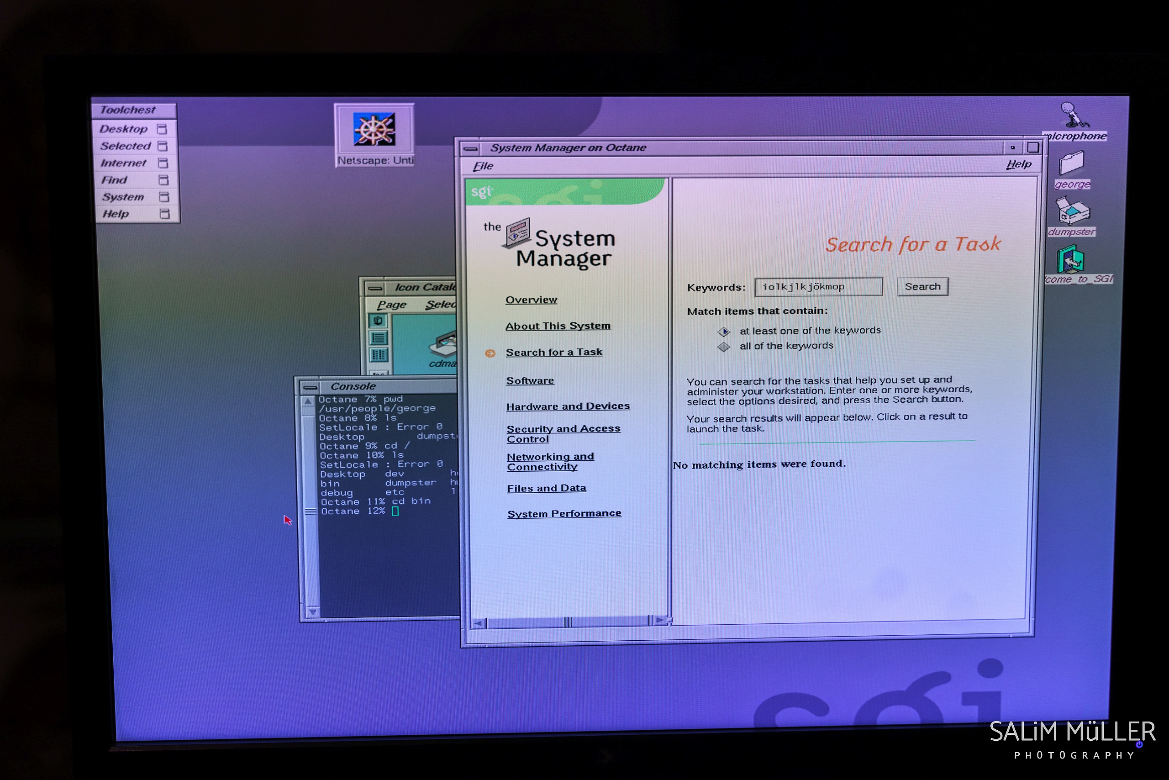Expand the Find toolchest menu
The image size is (1169, 780).
click(x=115, y=180)
